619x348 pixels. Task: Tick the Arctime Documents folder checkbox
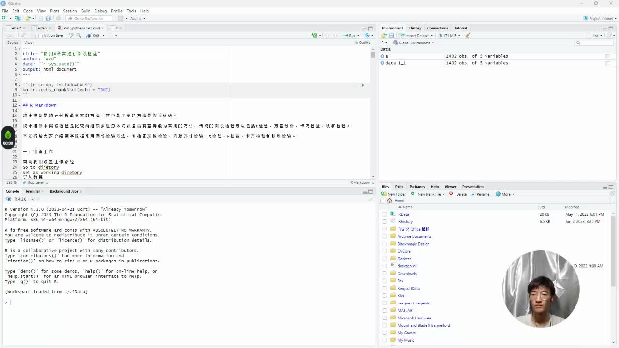(x=384, y=236)
